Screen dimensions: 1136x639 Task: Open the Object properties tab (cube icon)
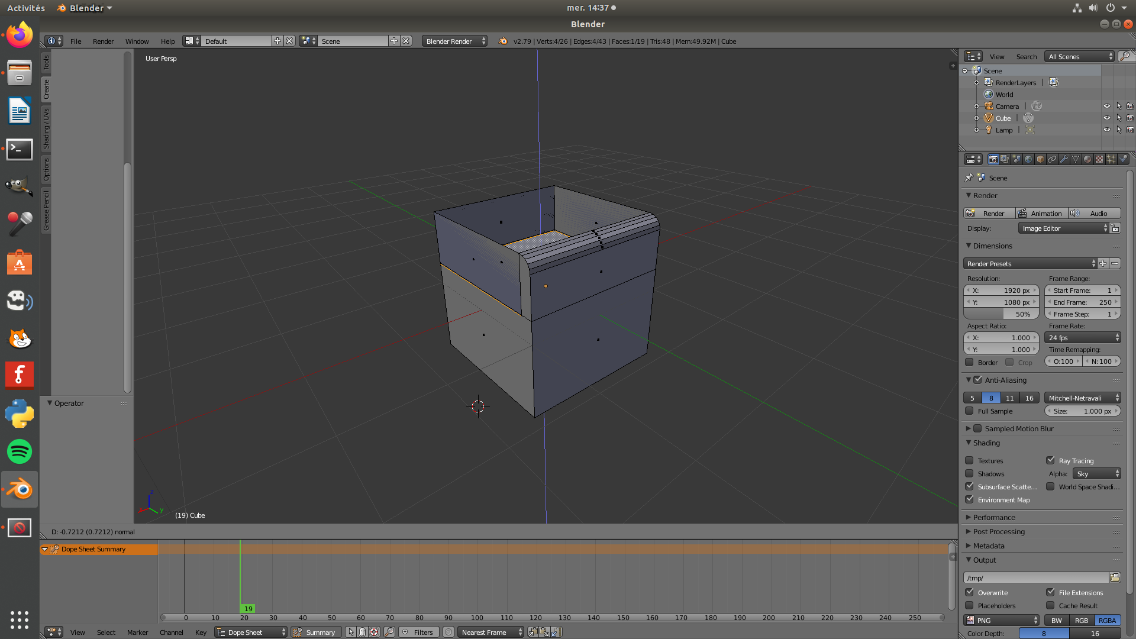point(1040,159)
